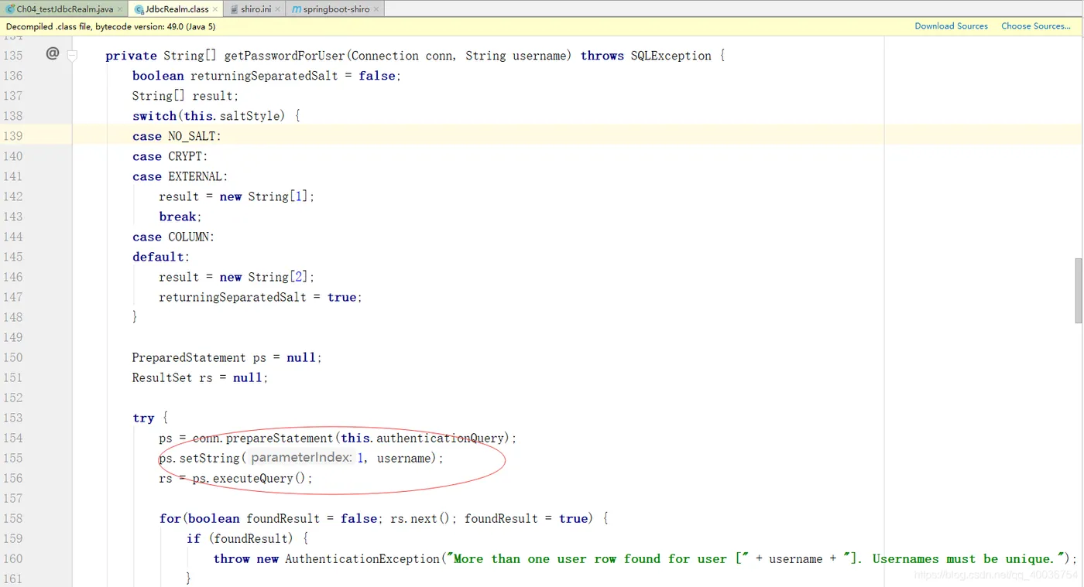Click the Choose Sources... link
The width and height of the screenshot is (1084, 587).
point(1036,26)
